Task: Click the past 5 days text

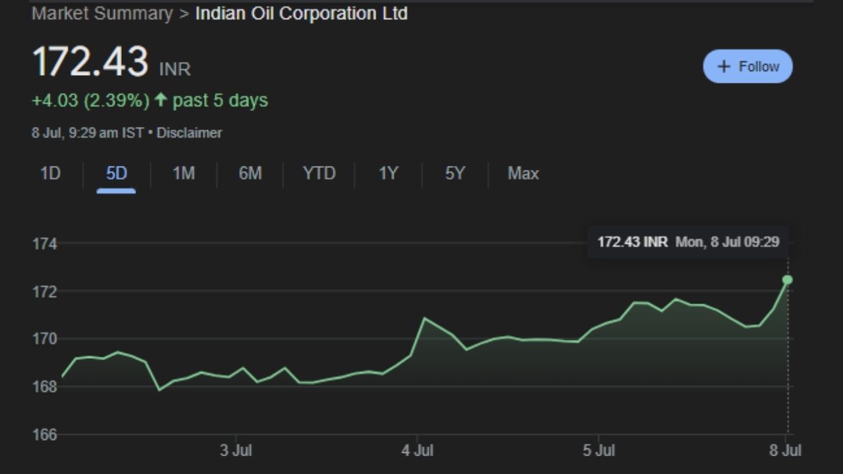Action: [x=220, y=101]
